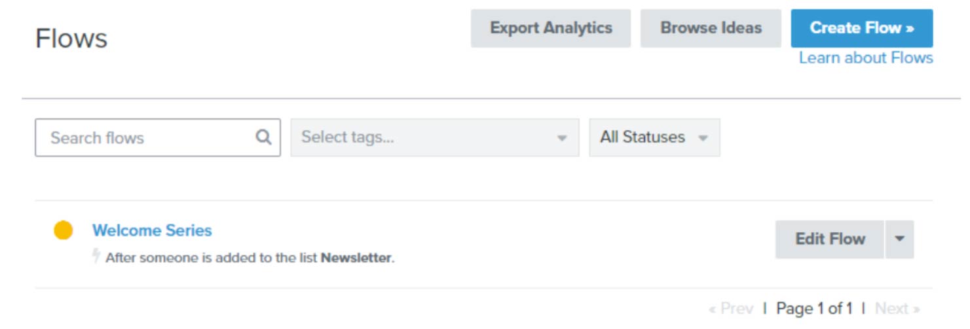
Task: Go to next page with Next
Action: point(897,308)
